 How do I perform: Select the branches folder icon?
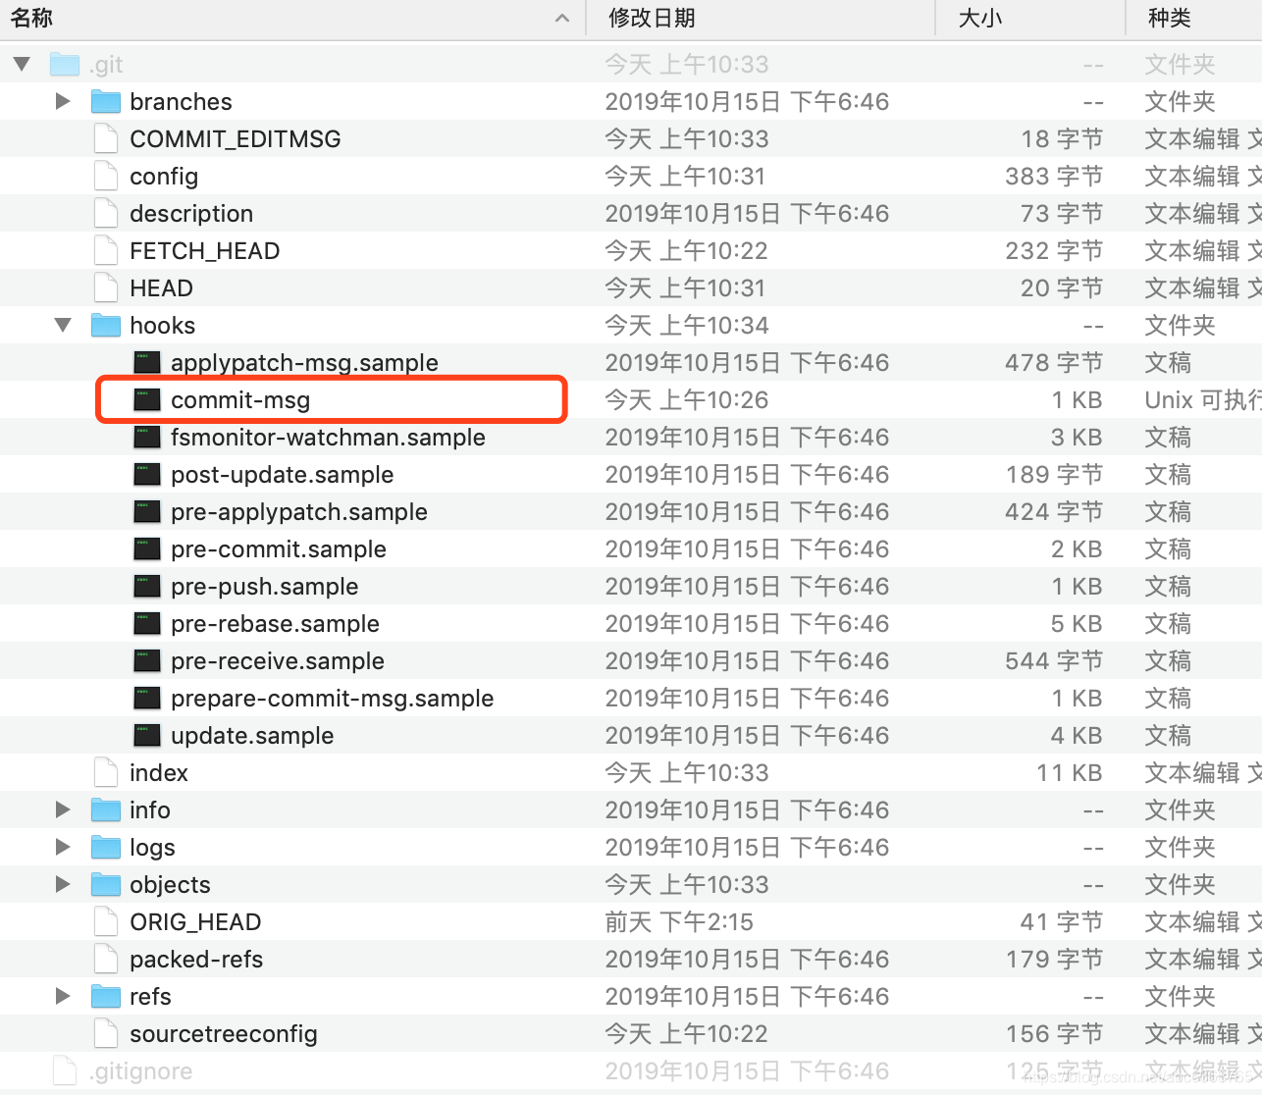tap(106, 101)
